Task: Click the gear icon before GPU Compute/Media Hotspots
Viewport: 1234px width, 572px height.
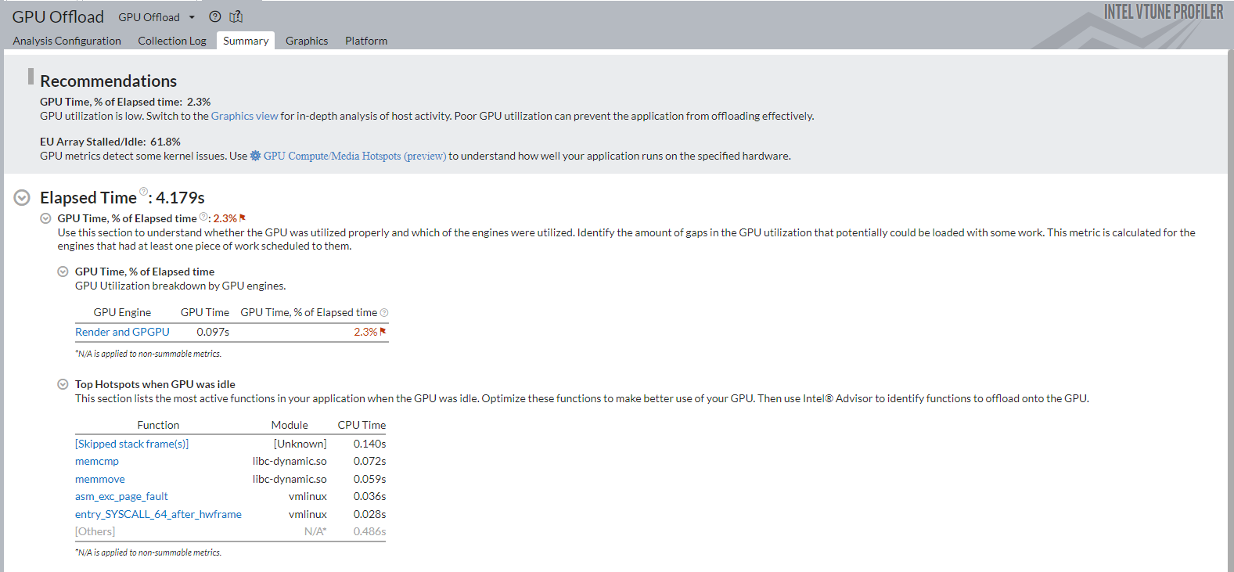Action: [255, 156]
